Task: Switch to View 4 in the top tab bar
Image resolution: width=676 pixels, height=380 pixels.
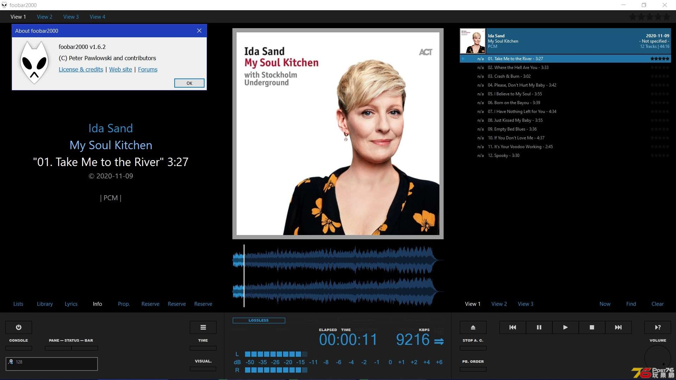Action: click(98, 17)
